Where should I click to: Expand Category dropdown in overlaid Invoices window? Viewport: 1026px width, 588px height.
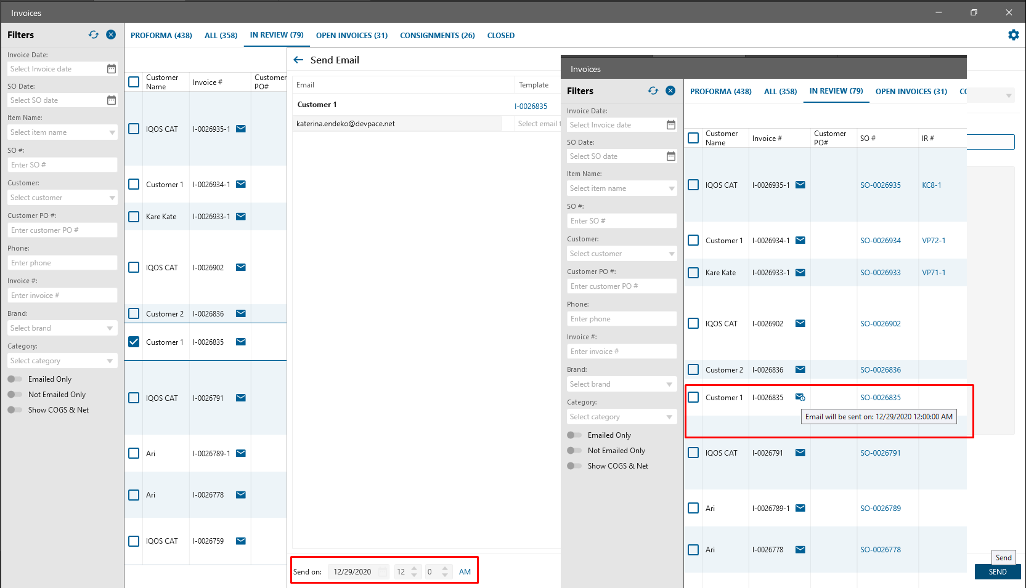click(x=669, y=417)
